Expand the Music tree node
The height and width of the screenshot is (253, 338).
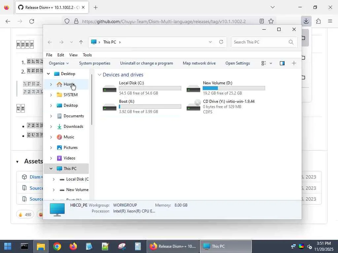coord(51,137)
